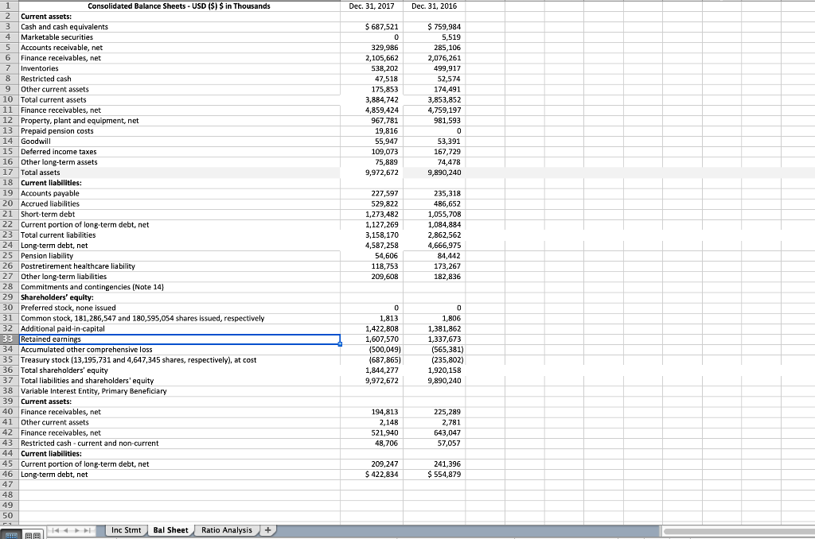Jump to first sheet with leftmost navigation arrow
Image resolution: width=815 pixels, height=539 pixels.
(56, 530)
